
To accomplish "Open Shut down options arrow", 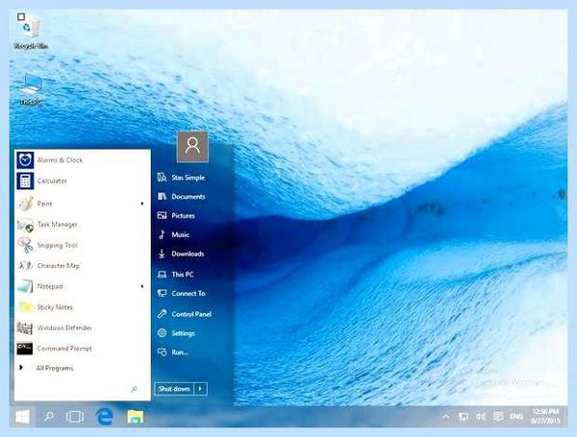I will pos(200,389).
